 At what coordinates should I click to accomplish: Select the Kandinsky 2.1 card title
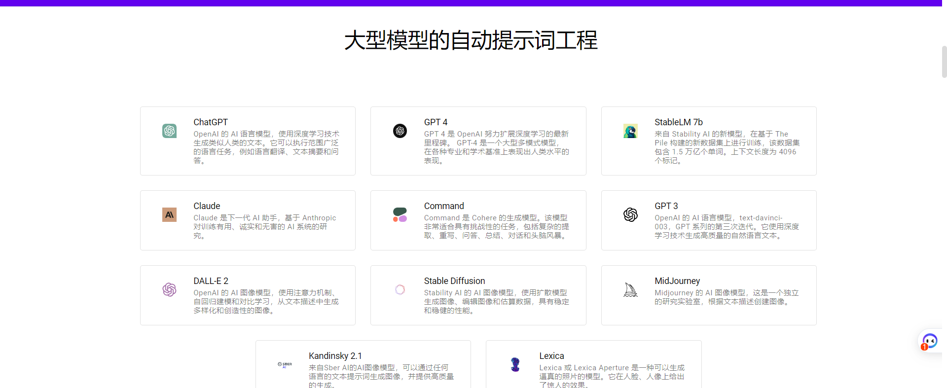[335, 356]
